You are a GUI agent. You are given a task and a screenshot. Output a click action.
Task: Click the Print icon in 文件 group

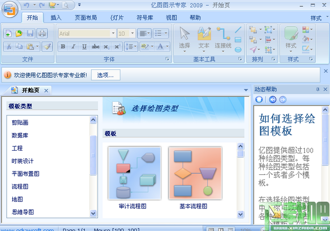[x=42, y=33]
